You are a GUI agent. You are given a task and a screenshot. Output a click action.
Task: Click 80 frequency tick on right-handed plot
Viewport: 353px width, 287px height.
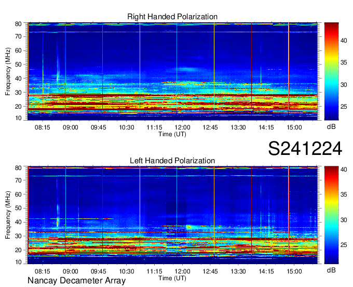(18, 24)
